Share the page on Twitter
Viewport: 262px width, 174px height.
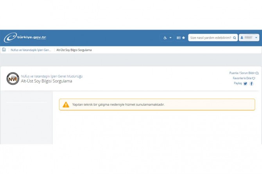(245, 83)
